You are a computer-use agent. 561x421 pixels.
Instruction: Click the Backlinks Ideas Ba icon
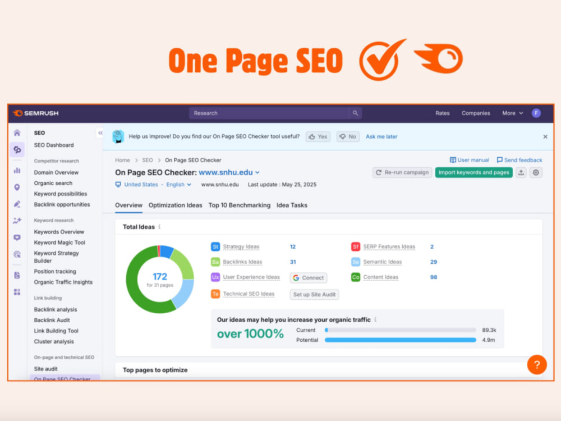[215, 262]
